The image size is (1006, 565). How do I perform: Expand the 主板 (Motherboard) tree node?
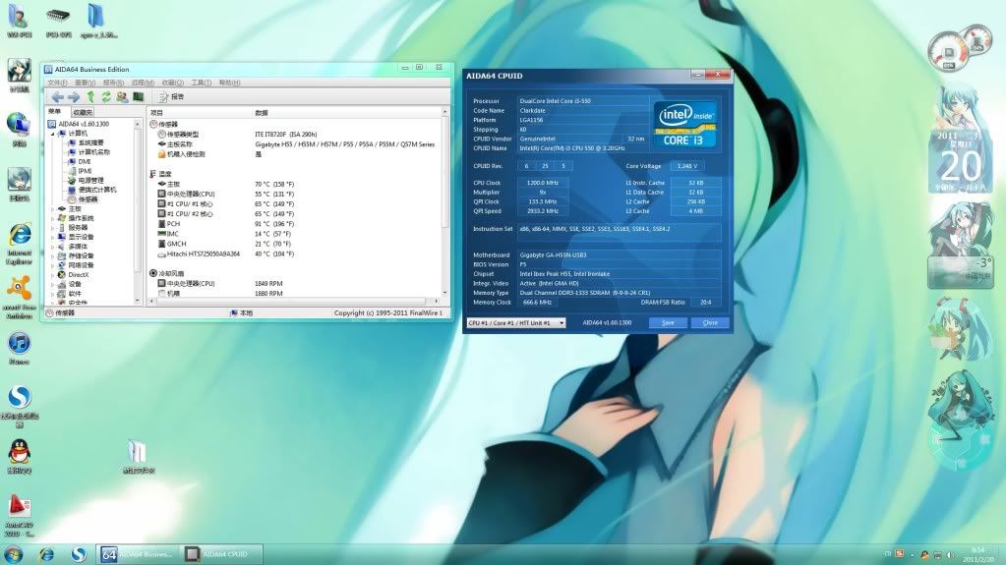53,208
